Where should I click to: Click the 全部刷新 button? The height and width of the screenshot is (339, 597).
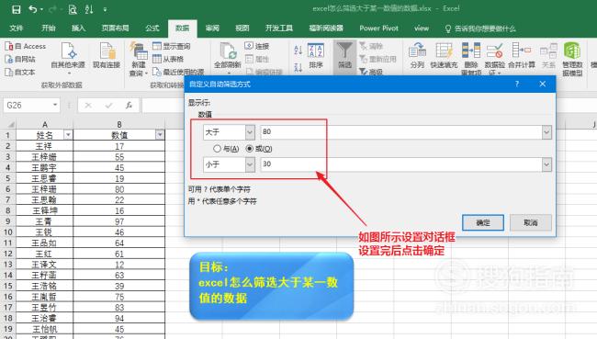227,57
